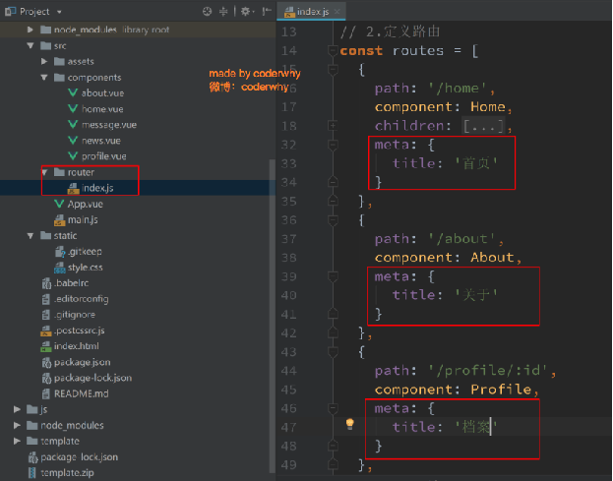The height and width of the screenshot is (481, 613).
Task: Open package.json file
Action: [82, 362]
